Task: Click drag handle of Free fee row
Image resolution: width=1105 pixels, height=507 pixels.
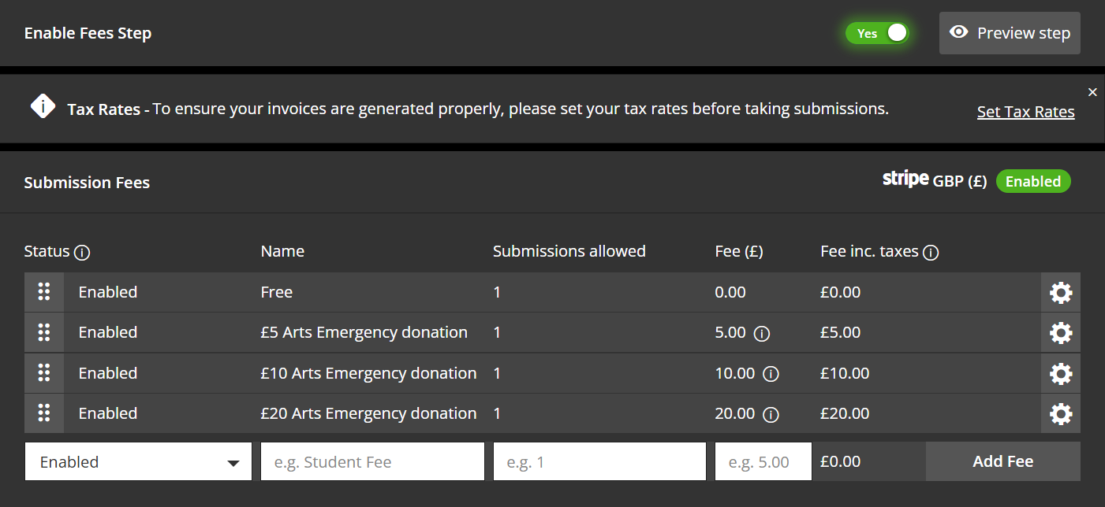Action: [x=44, y=292]
